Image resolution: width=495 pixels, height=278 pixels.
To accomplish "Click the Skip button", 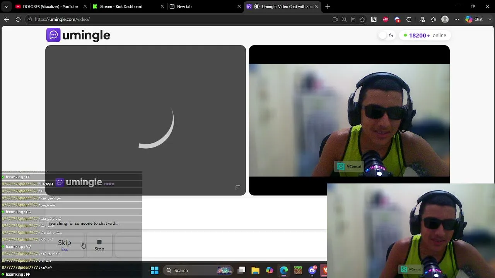I will [x=65, y=245].
